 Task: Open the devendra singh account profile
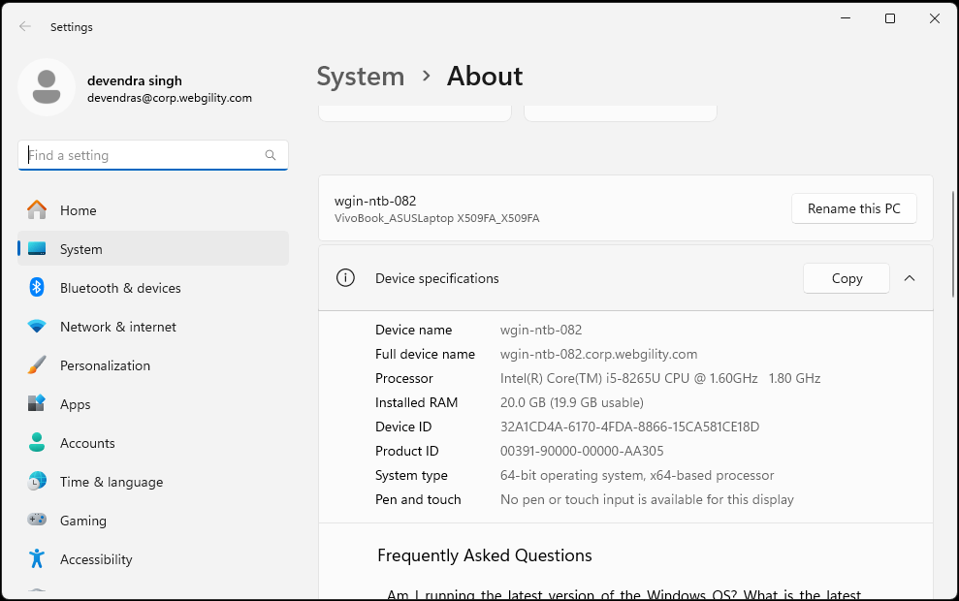[x=136, y=88]
